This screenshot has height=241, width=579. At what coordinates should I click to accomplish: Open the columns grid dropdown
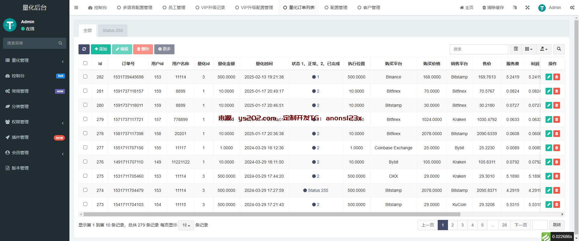[x=528, y=49]
